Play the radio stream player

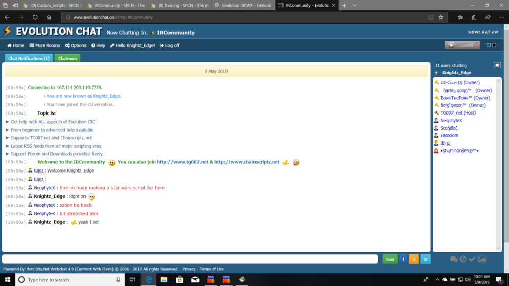tap(451, 45)
